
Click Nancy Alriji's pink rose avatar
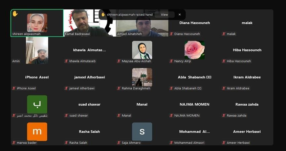[194, 50]
